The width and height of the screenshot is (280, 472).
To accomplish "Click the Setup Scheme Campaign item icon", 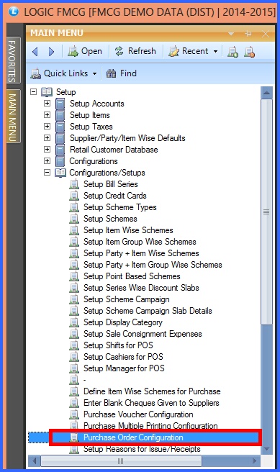I will point(74,299).
